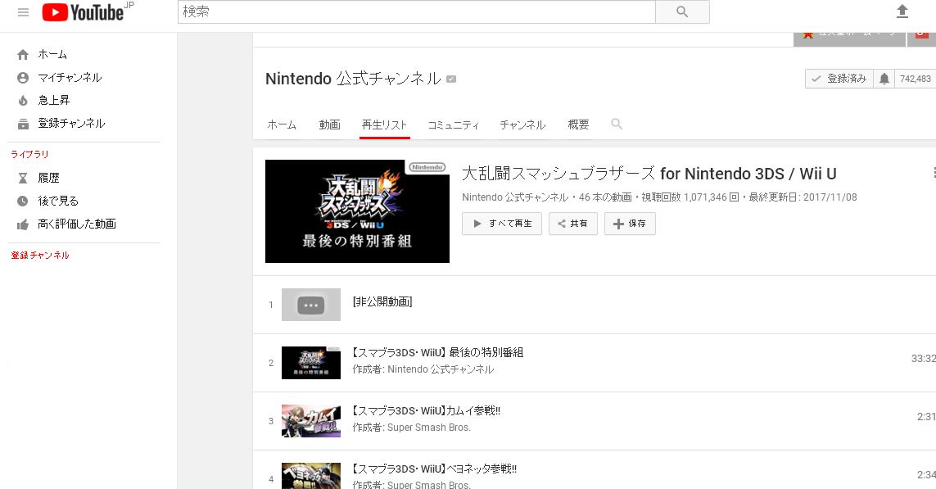Click the YouTube JP logo

coord(88,12)
